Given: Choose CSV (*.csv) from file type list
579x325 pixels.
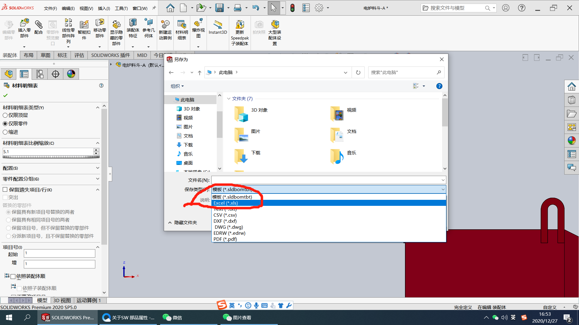Looking at the screenshot, I should pyautogui.click(x=225, y=215).
